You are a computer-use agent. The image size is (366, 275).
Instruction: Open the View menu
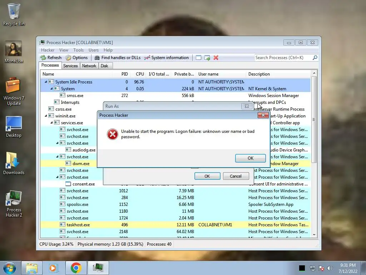(64, 50)
